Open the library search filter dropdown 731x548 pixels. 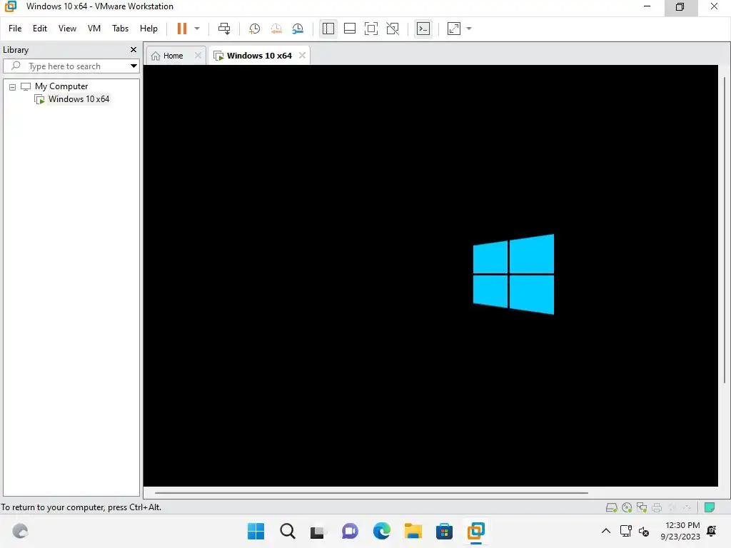click(x=133, y=66)
